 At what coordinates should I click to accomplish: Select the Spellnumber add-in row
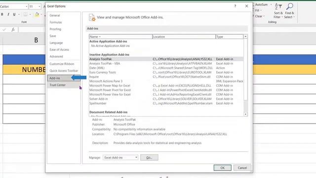(x=166, y=103)
